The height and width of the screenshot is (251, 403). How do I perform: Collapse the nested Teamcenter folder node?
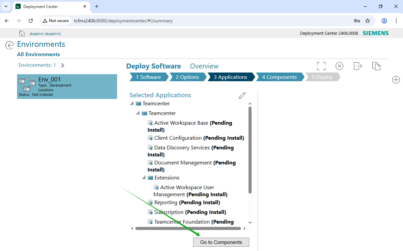(138, 113)
